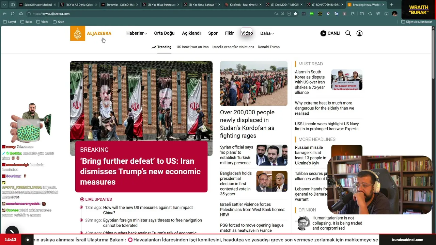Click the Al Jazeera logo
Viewport: 436px width, 245px height.
pos(91,33)
